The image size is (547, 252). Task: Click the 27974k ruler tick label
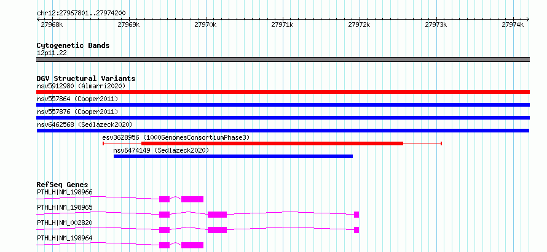click(x=513, y=25)
